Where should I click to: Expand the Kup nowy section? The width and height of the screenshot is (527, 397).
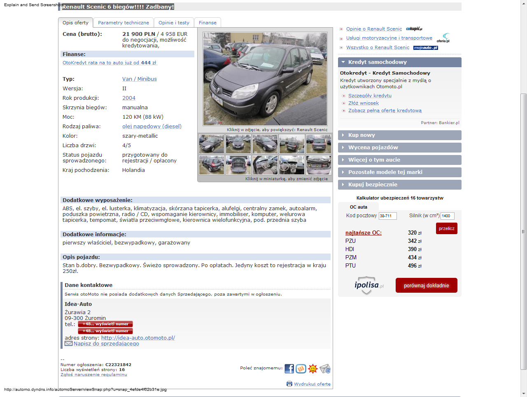[400, 135]
